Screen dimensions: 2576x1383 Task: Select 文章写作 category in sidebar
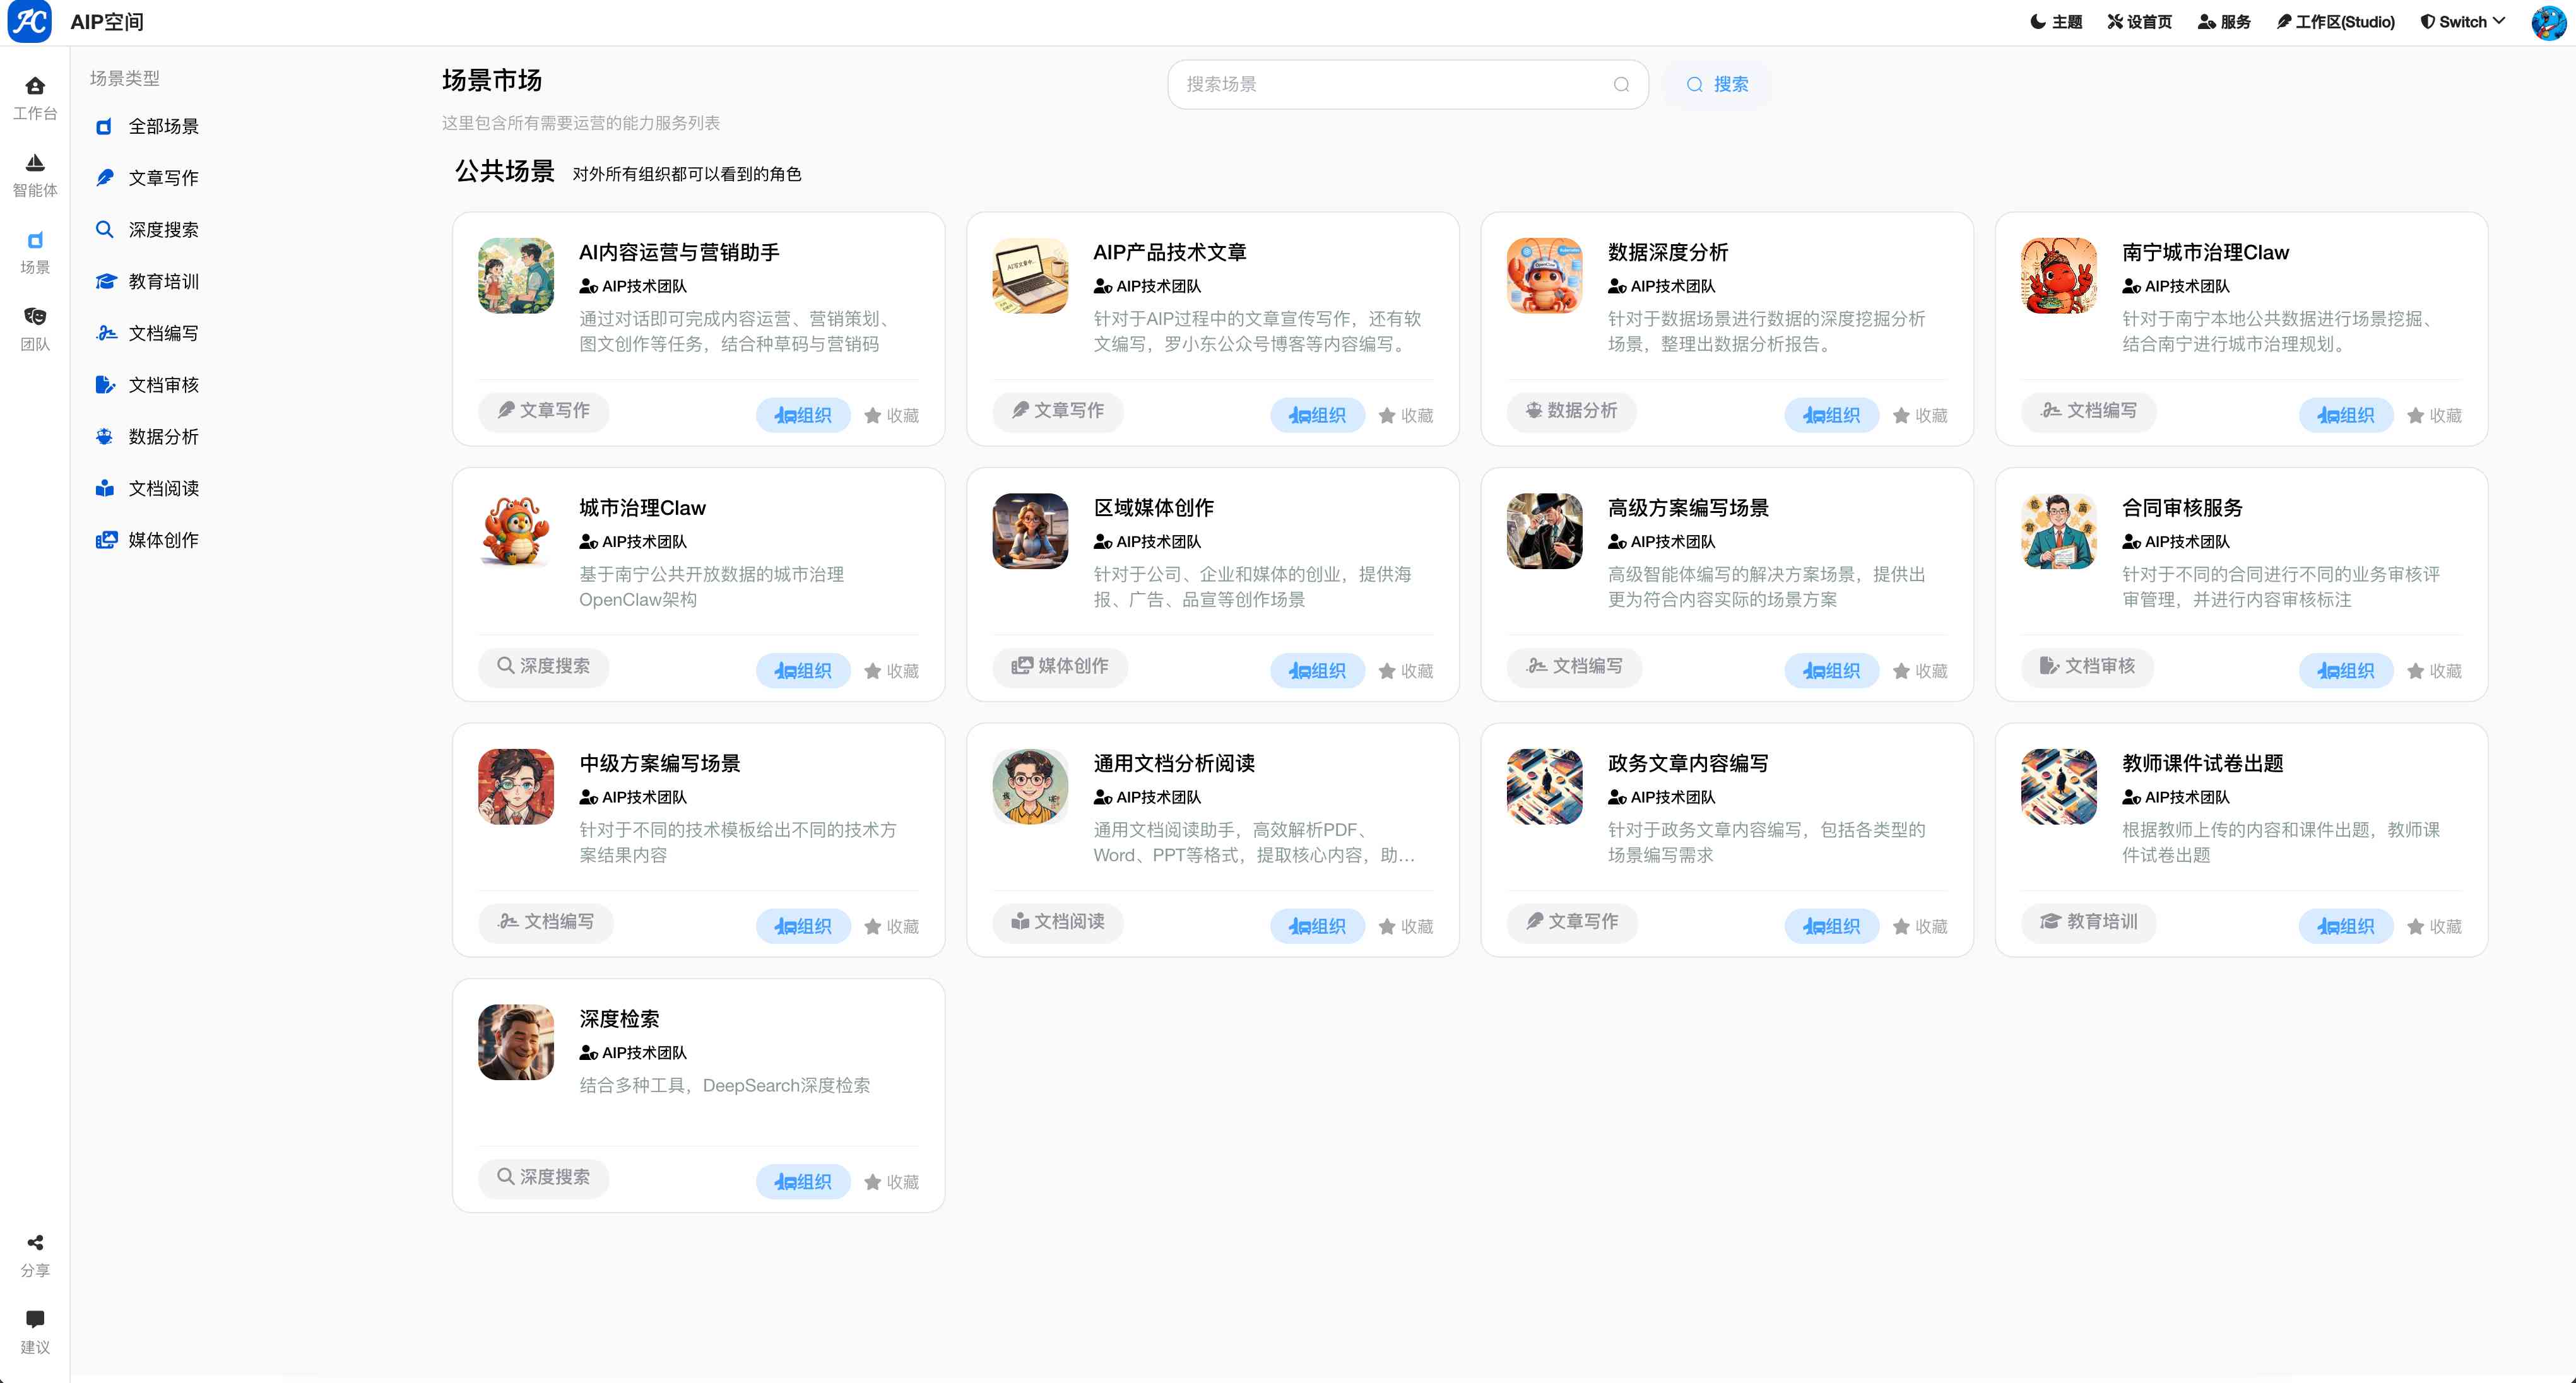click(147, 178)
